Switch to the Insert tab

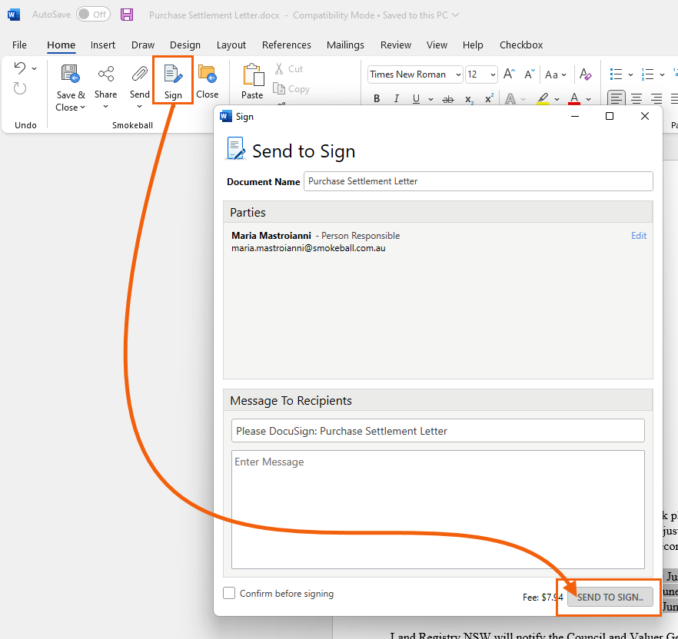(x=103, y=45)
